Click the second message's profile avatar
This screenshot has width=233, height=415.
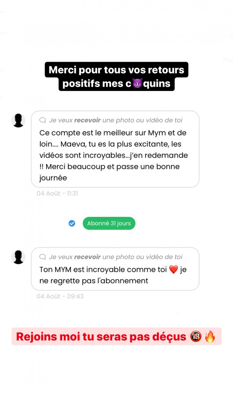tap(18, 257)
